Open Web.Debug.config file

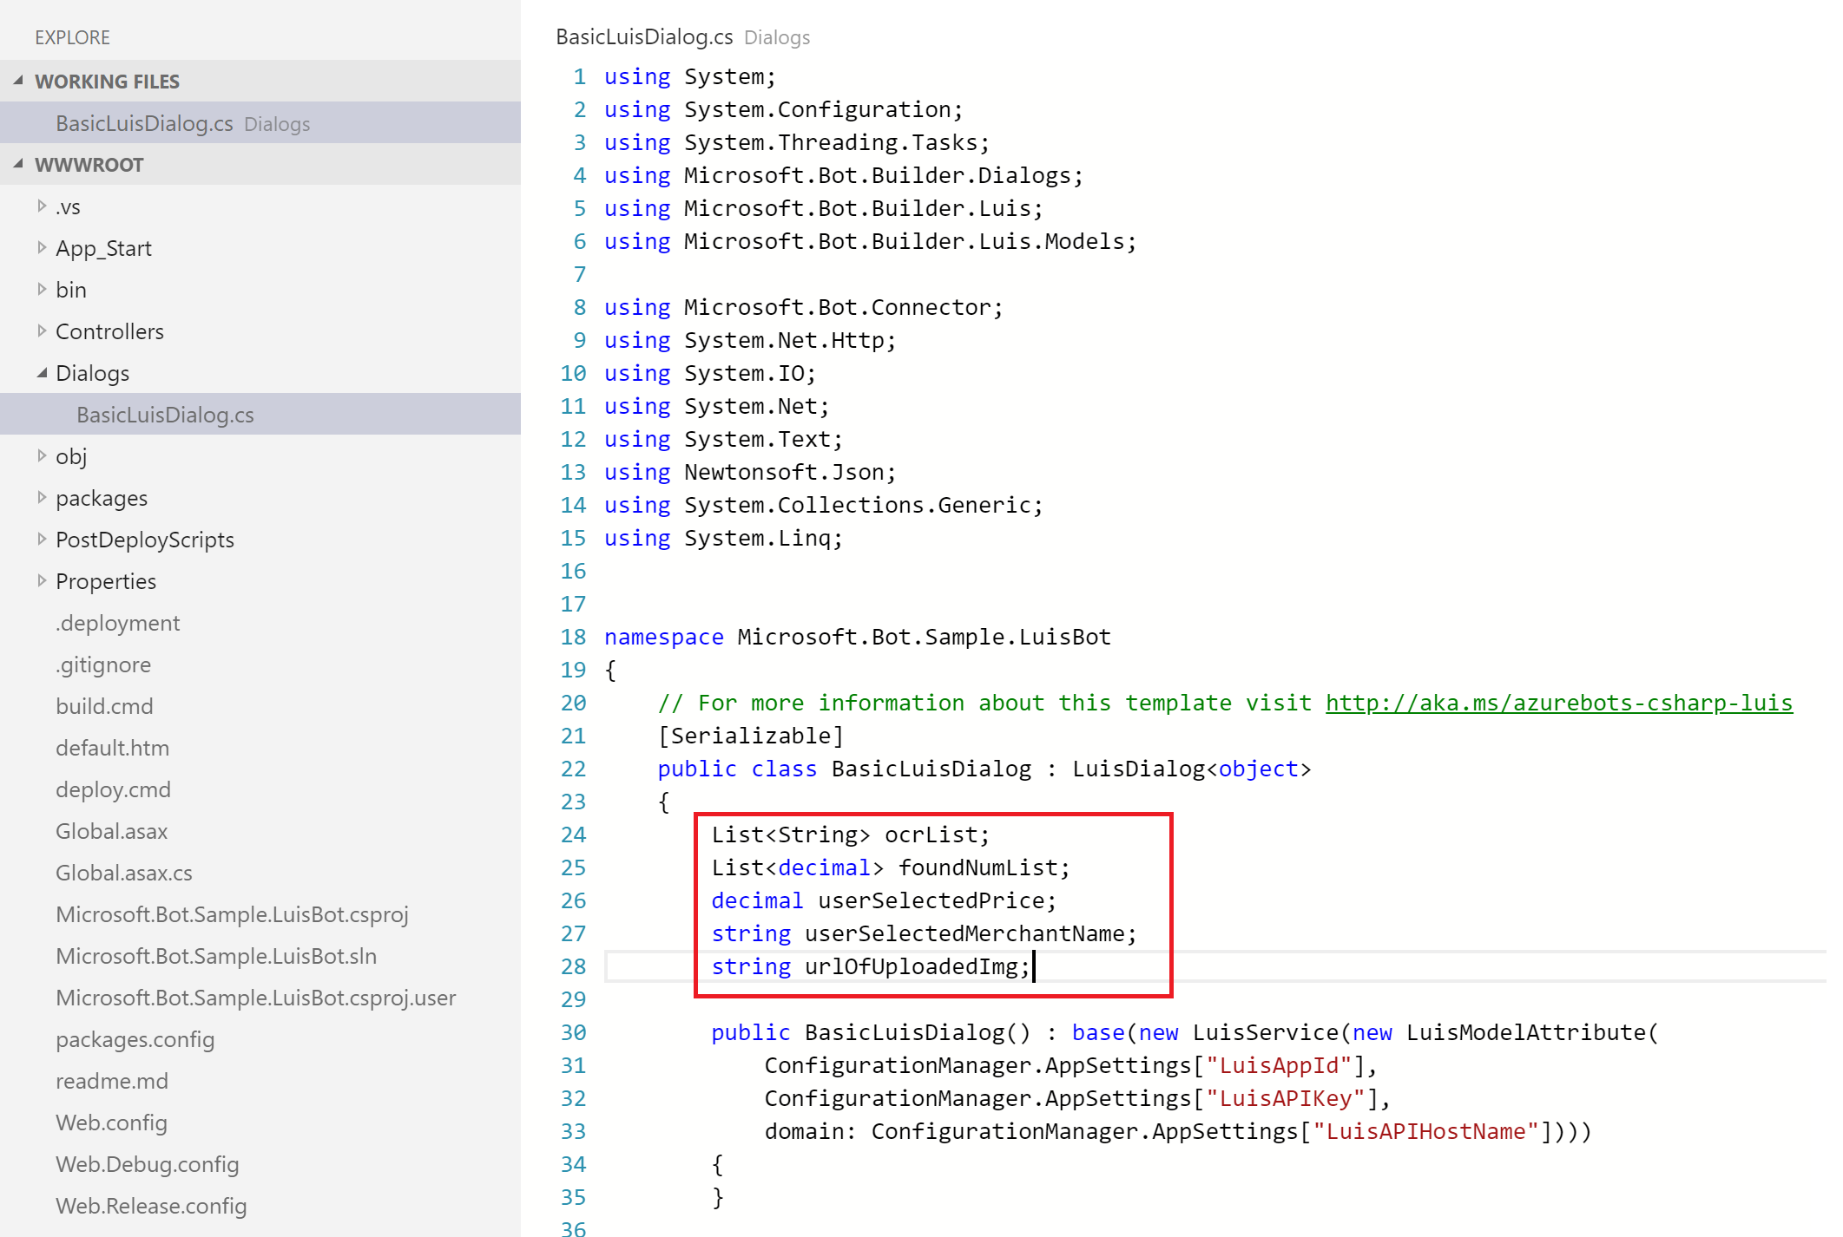148,1164
